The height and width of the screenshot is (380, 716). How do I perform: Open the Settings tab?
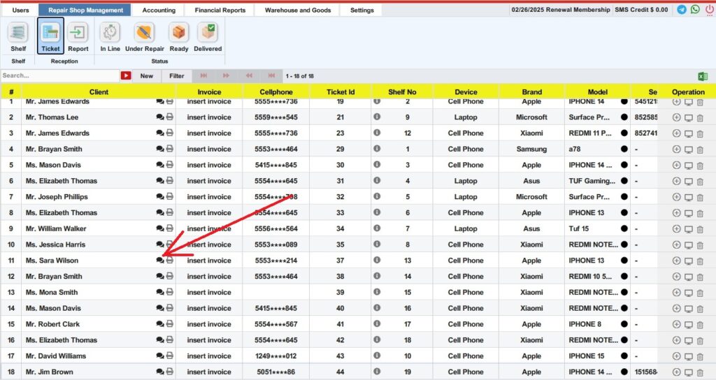click(361, 10)
